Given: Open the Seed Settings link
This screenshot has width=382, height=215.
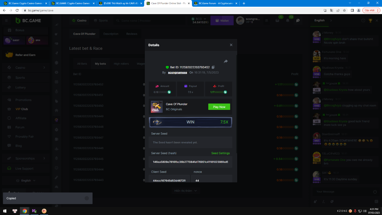Looking at the screenshot, I should [x=220, y=153].
